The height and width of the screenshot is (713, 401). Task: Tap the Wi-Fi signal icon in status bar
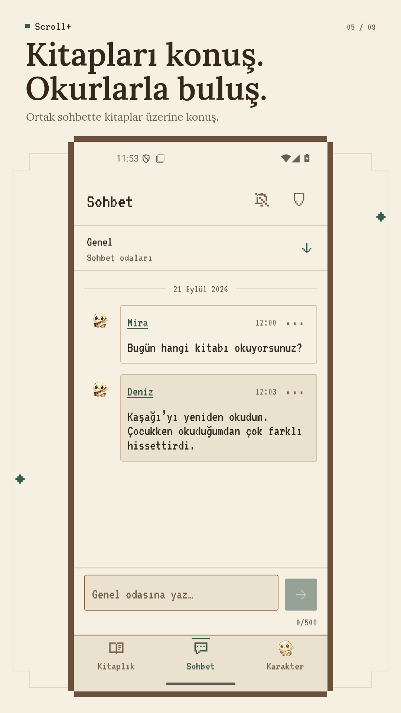point(286,159)
